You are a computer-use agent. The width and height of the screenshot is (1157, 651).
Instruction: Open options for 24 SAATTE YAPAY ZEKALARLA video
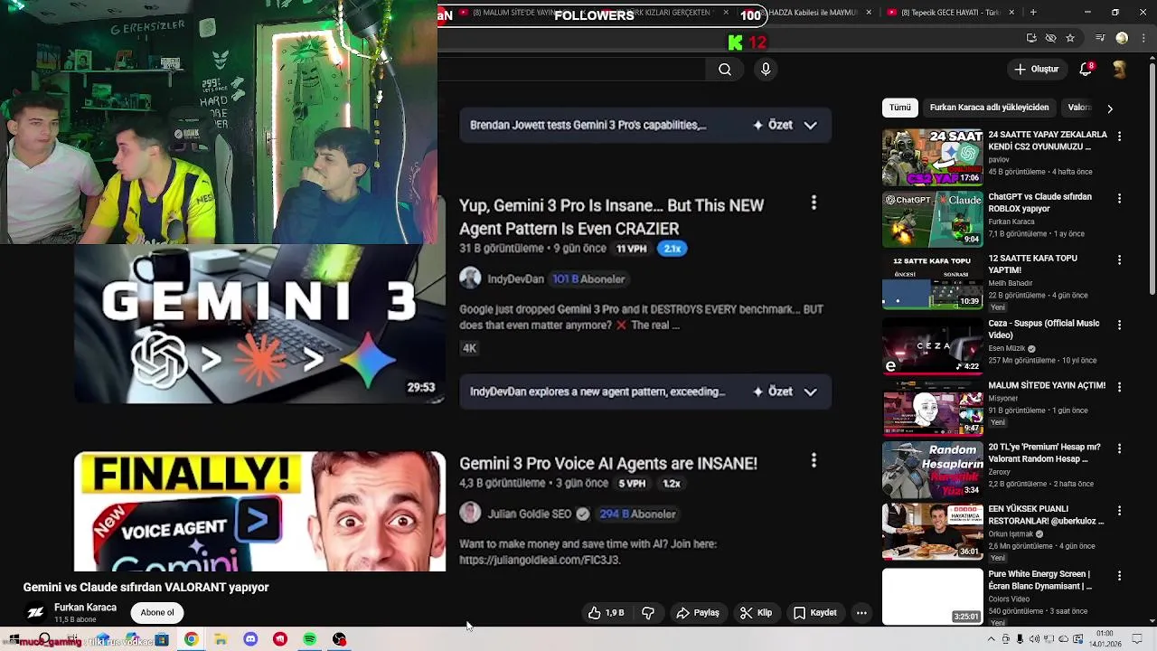point(1119,137)
